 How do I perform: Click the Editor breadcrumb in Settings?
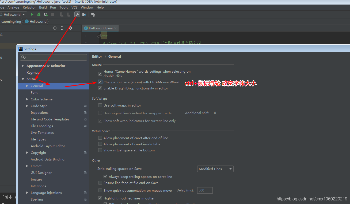coord(97,57)
